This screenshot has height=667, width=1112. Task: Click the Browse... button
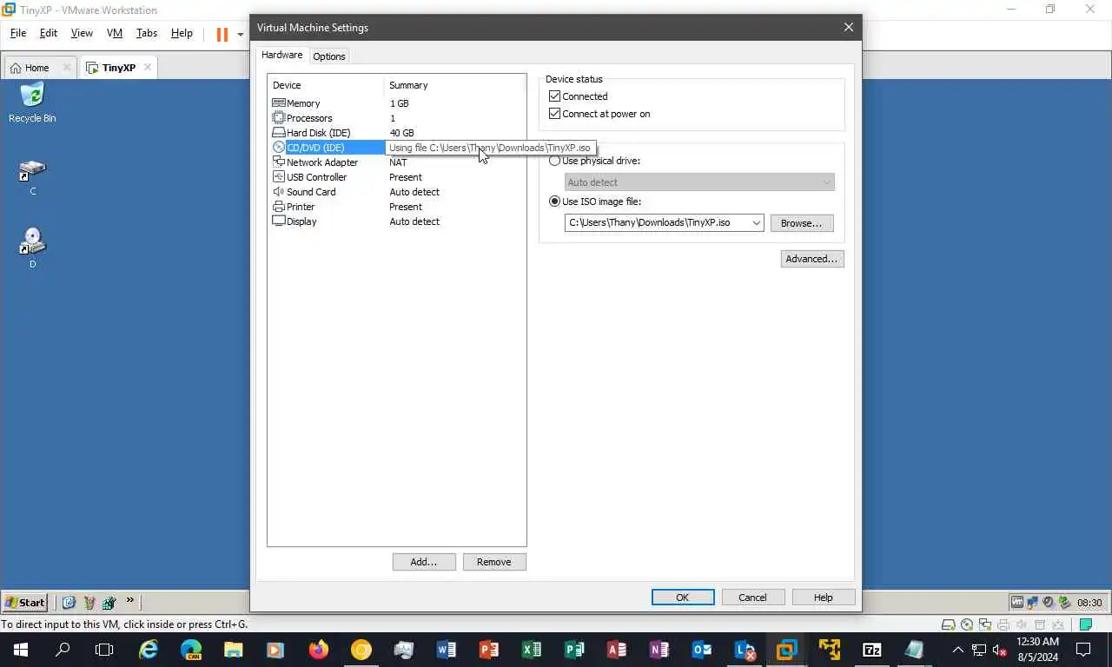801,223
